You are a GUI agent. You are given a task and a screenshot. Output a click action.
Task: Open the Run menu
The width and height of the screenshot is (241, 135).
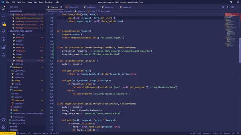point(41,2)
